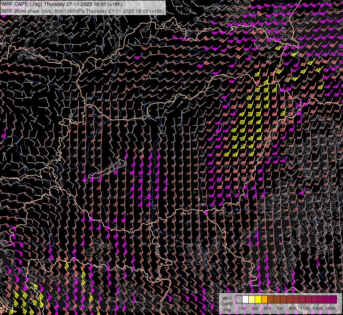343x315 pixels.
Task: Click the white-outlined Lake Balaton shape
Action: (107, 171)
